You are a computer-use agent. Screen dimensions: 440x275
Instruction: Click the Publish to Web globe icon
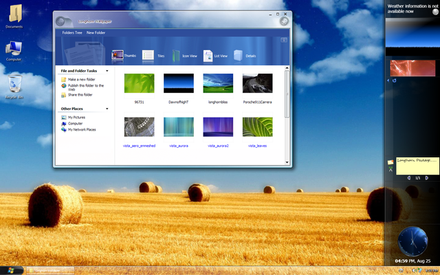tap(64, 86)
